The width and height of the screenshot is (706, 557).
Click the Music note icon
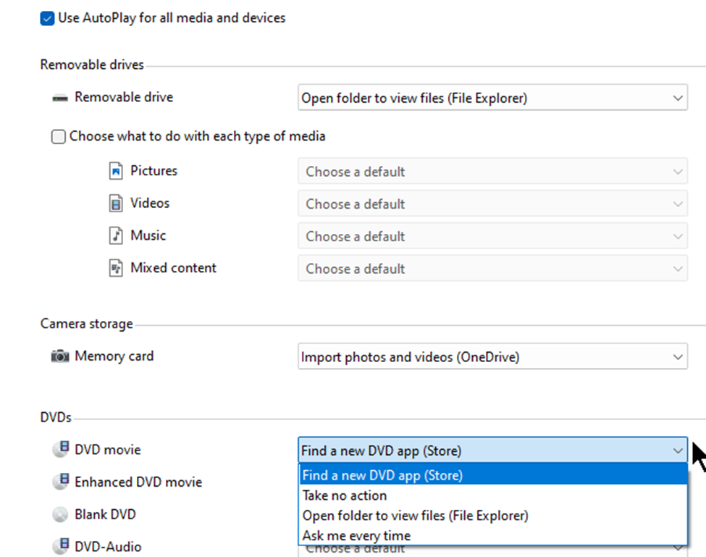click(x=116, y=235)
